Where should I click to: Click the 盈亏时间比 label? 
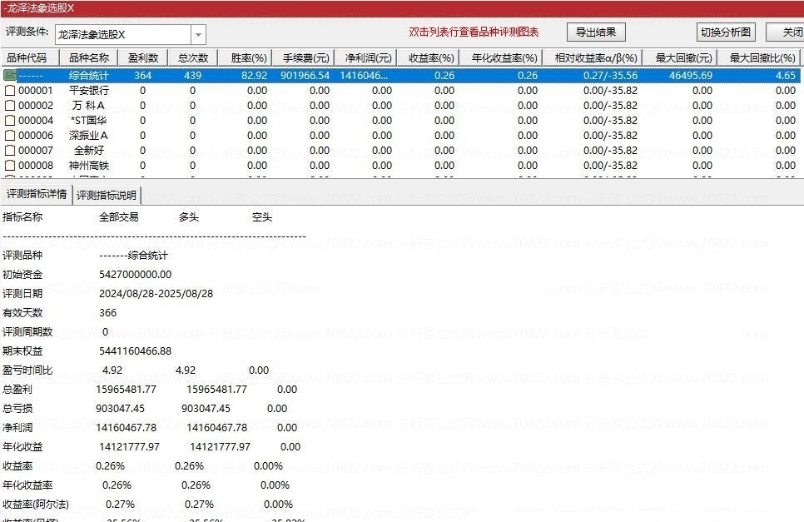(x=27, y=370)
